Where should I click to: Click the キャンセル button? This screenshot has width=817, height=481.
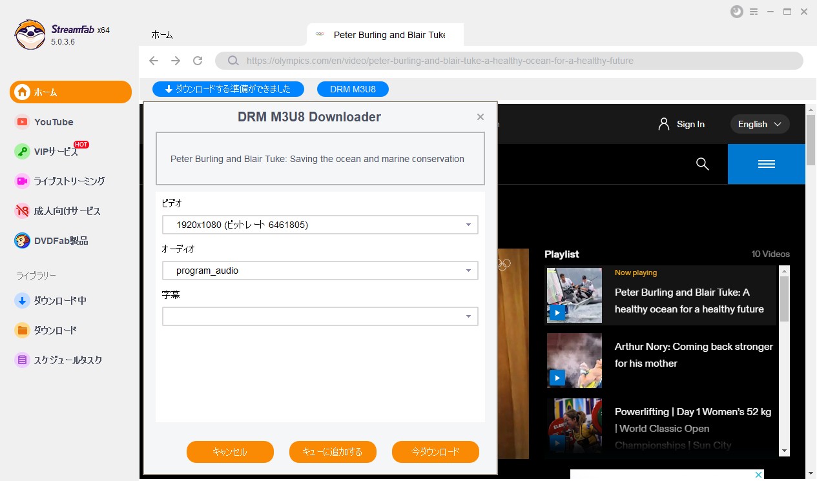coord(230,452)
